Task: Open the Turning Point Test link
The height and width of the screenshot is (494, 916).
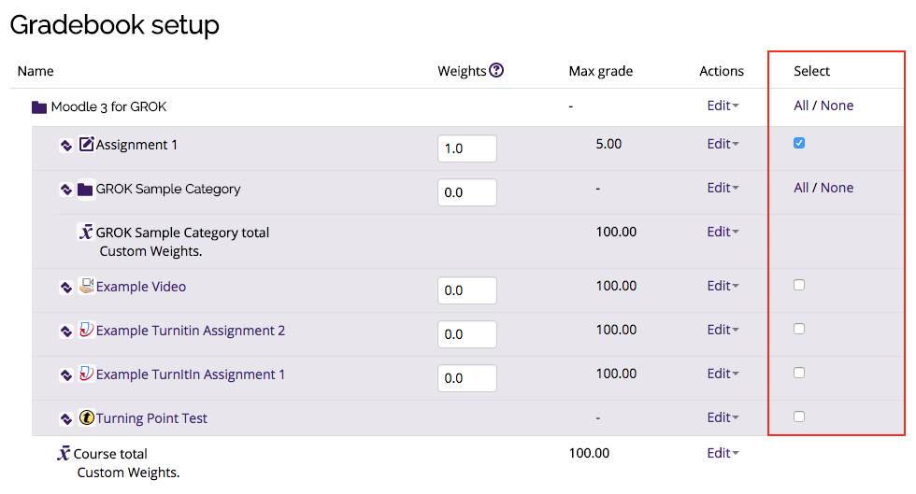Action: click(x=151, y=418)
